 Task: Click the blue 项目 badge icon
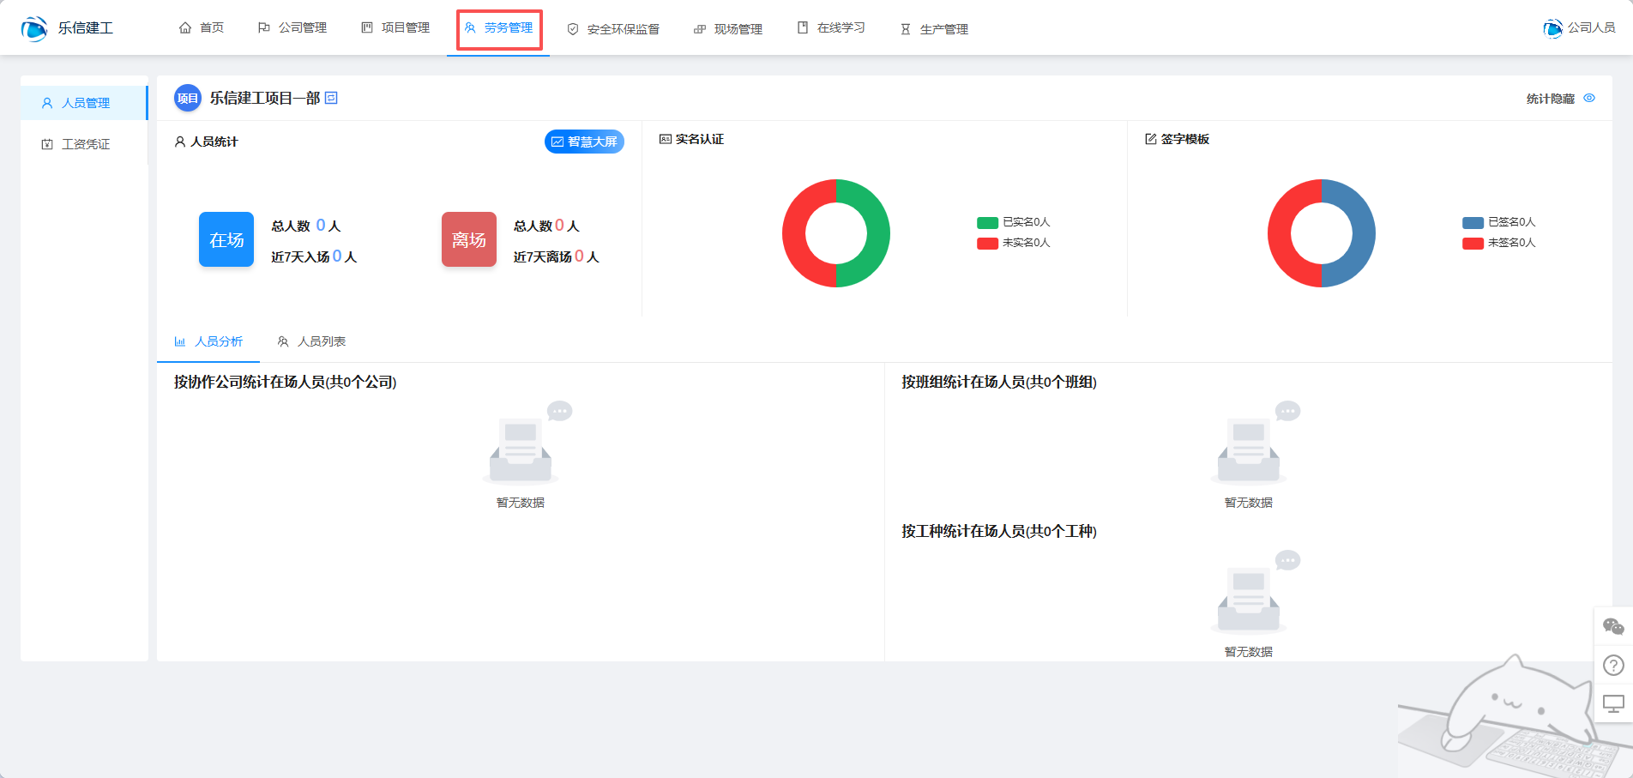click(x=187, y=99)
